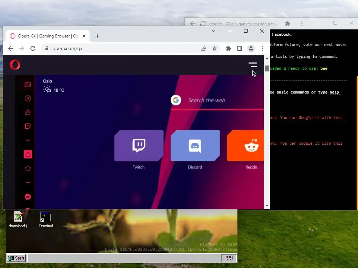Screen dimensions: 358x269
Task: Open Chrome three-dot menu in front window
Action: [262, 48]
